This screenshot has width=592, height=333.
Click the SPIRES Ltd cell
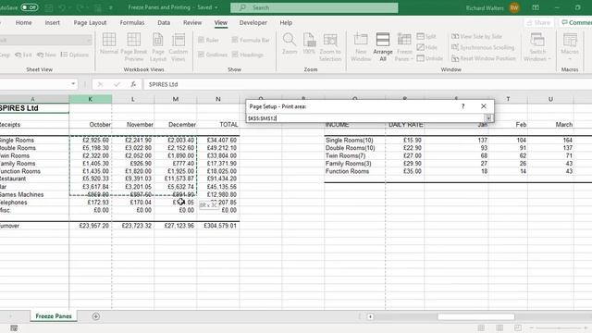pos(34,108)
